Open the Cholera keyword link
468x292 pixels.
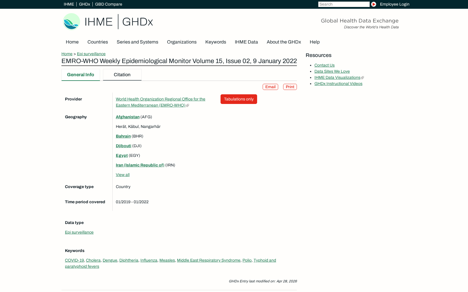[93, 260]
